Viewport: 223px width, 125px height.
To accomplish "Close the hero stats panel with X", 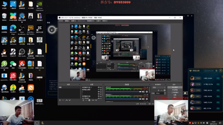I will [x=221, y=70].
